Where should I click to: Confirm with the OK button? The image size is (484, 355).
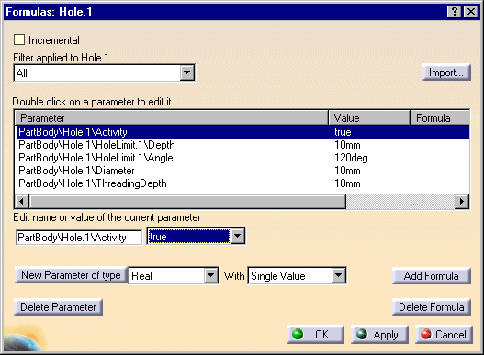(315, 334)
